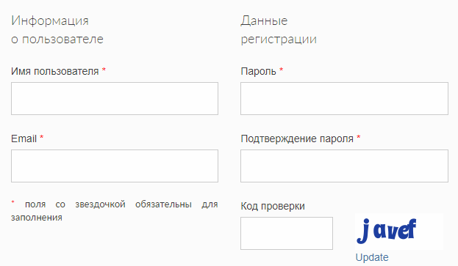Click the asterisk after Подтверждение пароля
Screen dimensions: 458x266
click(x=359, y=137)
